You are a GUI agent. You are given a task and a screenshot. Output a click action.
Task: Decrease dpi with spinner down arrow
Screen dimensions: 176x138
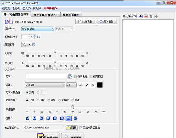point(34,38)
